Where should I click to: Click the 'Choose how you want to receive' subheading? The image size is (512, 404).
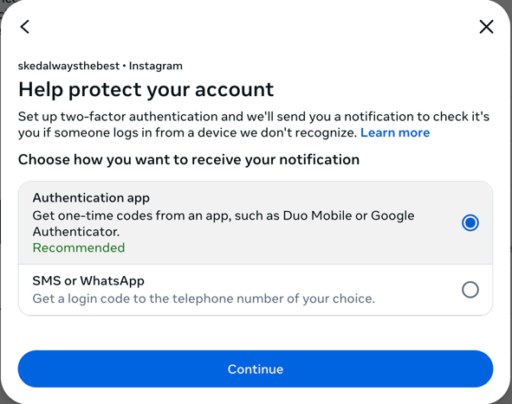(x=189, y=160)
